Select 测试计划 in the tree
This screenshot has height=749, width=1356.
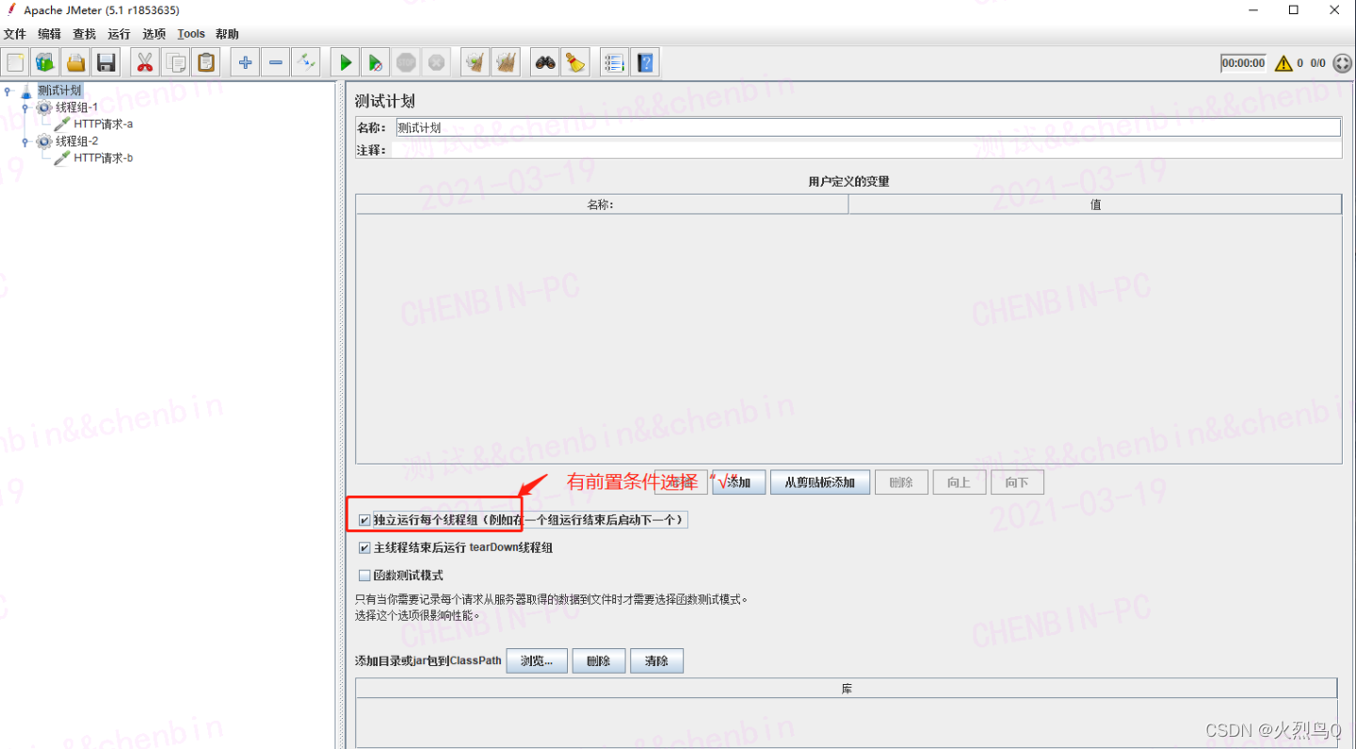(x=59, y=90)
